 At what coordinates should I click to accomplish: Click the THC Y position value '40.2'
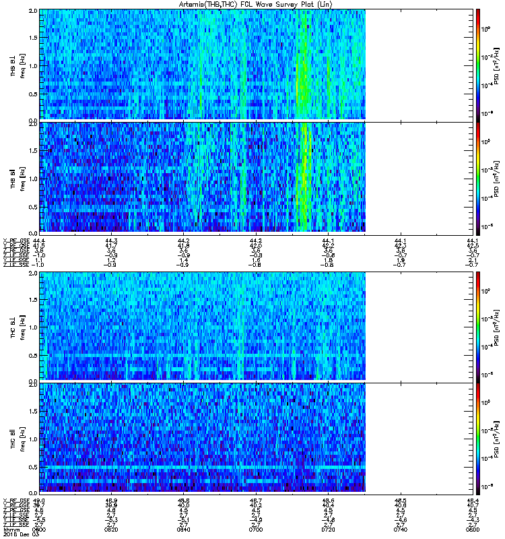[256, 506]
